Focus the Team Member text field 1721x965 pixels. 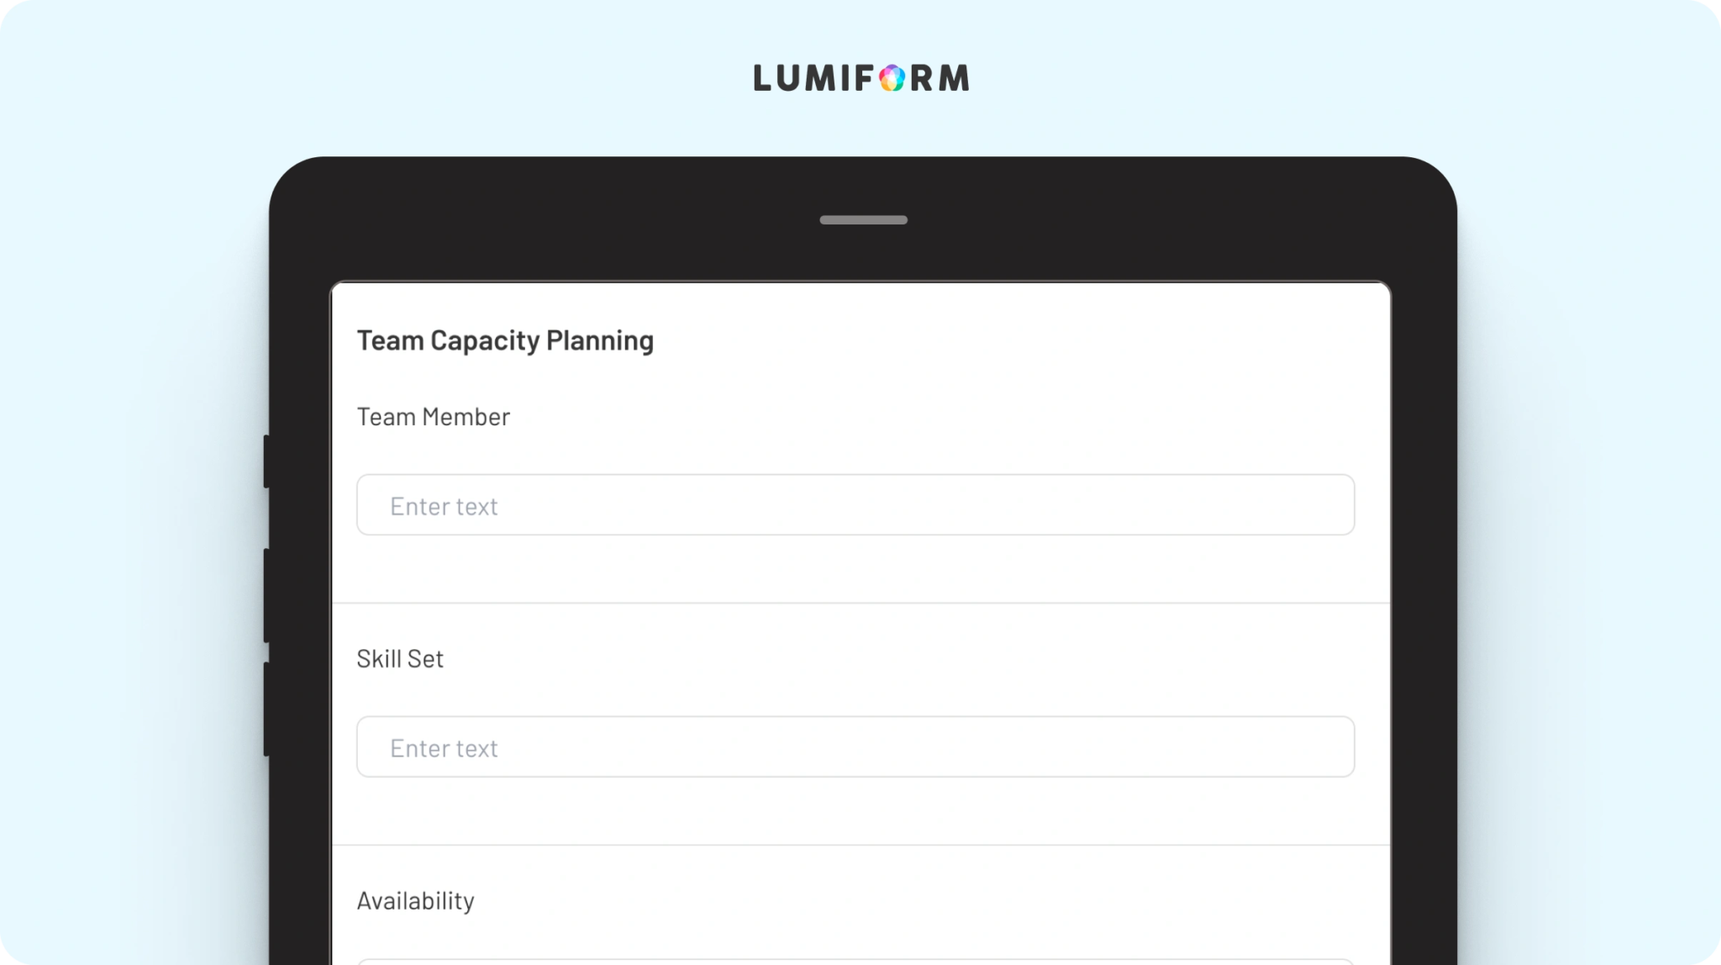pyautogui.click(x=855, y=505)
